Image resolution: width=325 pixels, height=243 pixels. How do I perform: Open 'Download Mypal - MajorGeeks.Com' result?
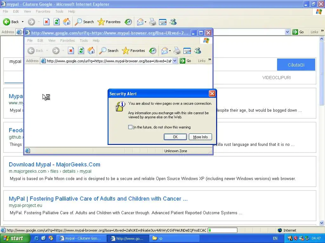click(x=55, y=165)
